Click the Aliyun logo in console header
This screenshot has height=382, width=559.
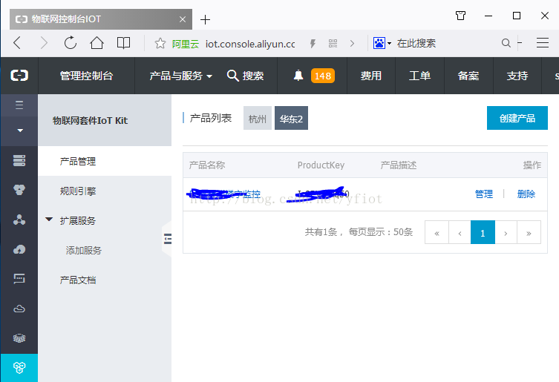click(19, 76)
